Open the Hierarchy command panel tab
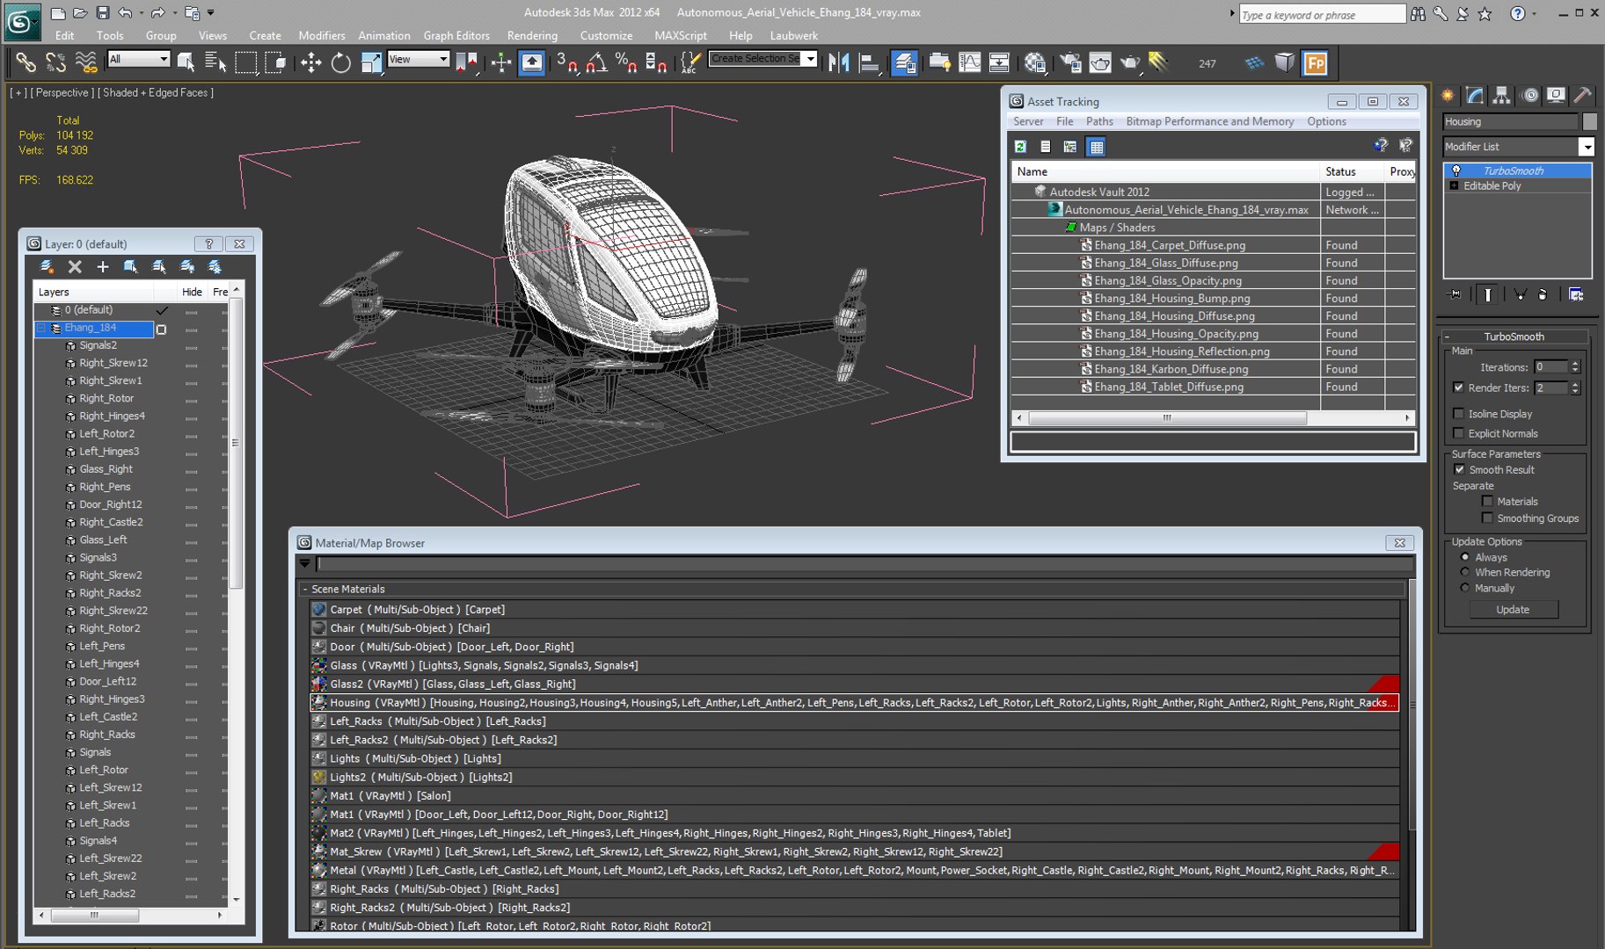 pos(1501,95)
